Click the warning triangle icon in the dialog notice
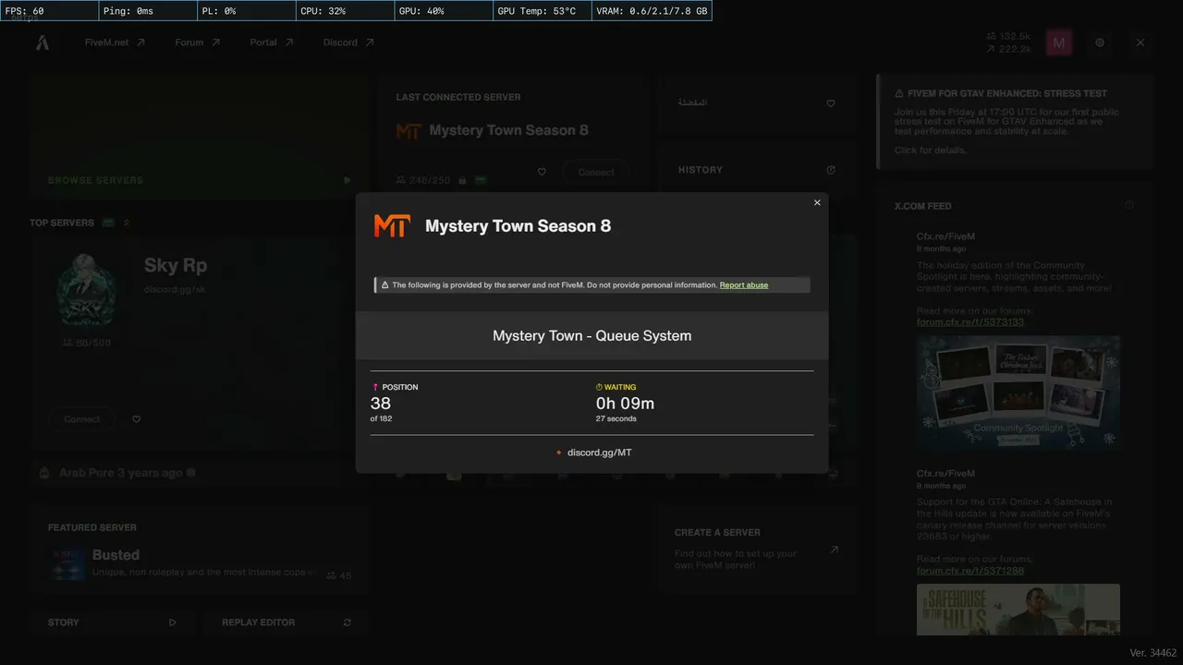1183x665 pixels. (384, 285)
